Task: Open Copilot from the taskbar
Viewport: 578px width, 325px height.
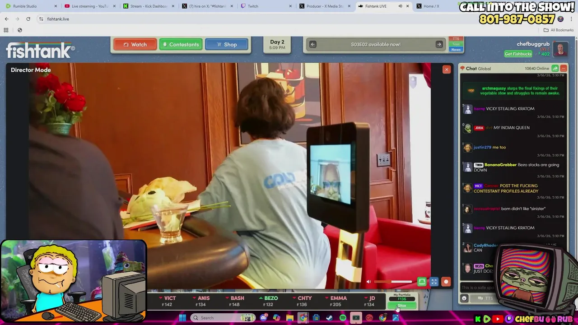Action: coord(277,318)
